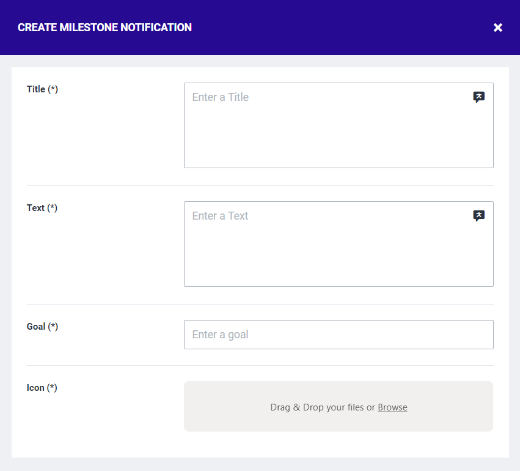520x471 pixels.
Task: Click the Drag & Drop files text
Action: coord(323,407)
